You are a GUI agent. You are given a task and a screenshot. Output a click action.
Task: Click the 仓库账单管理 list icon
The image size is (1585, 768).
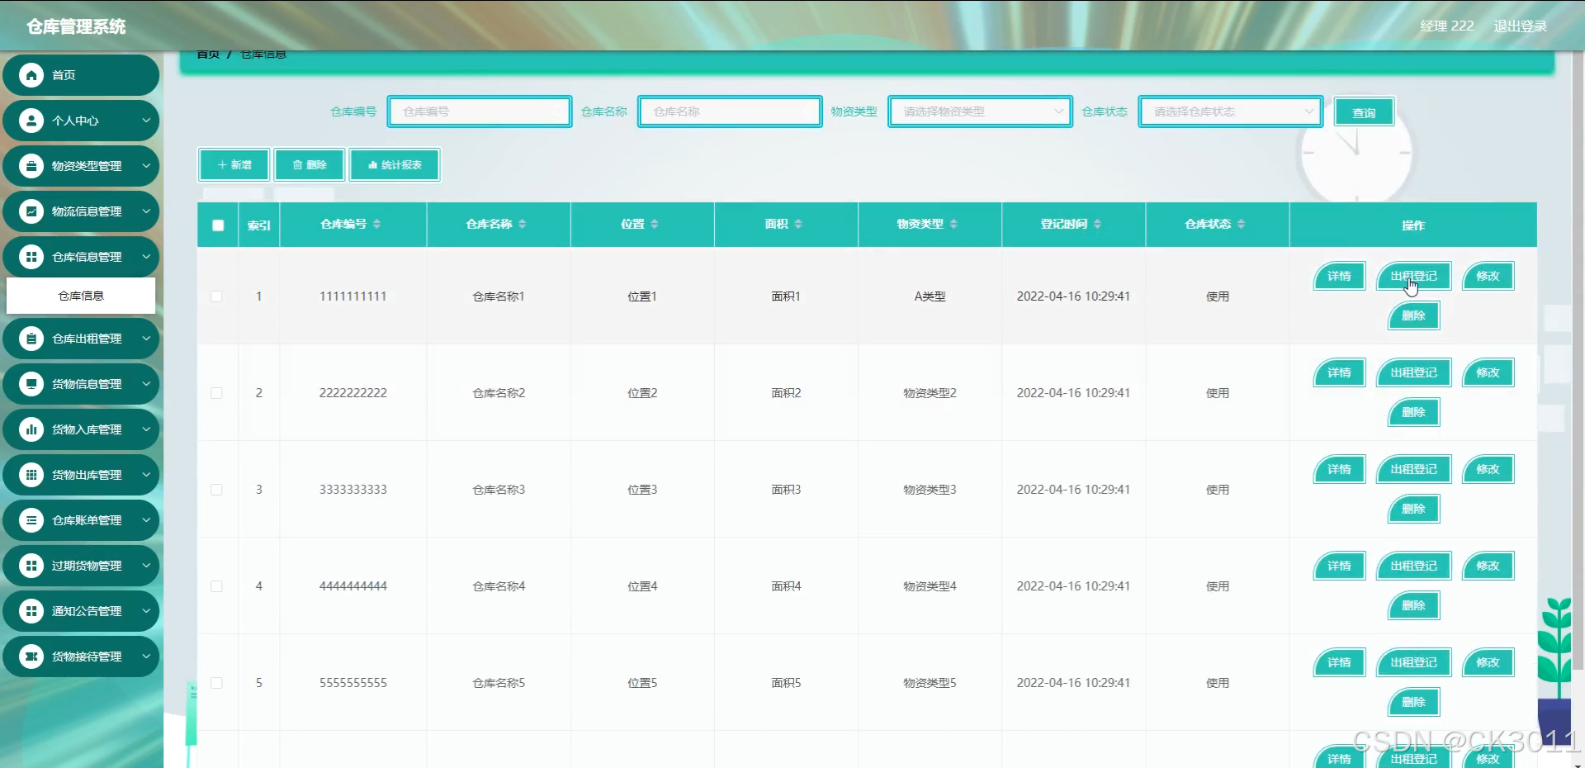[x=31, y=520]
